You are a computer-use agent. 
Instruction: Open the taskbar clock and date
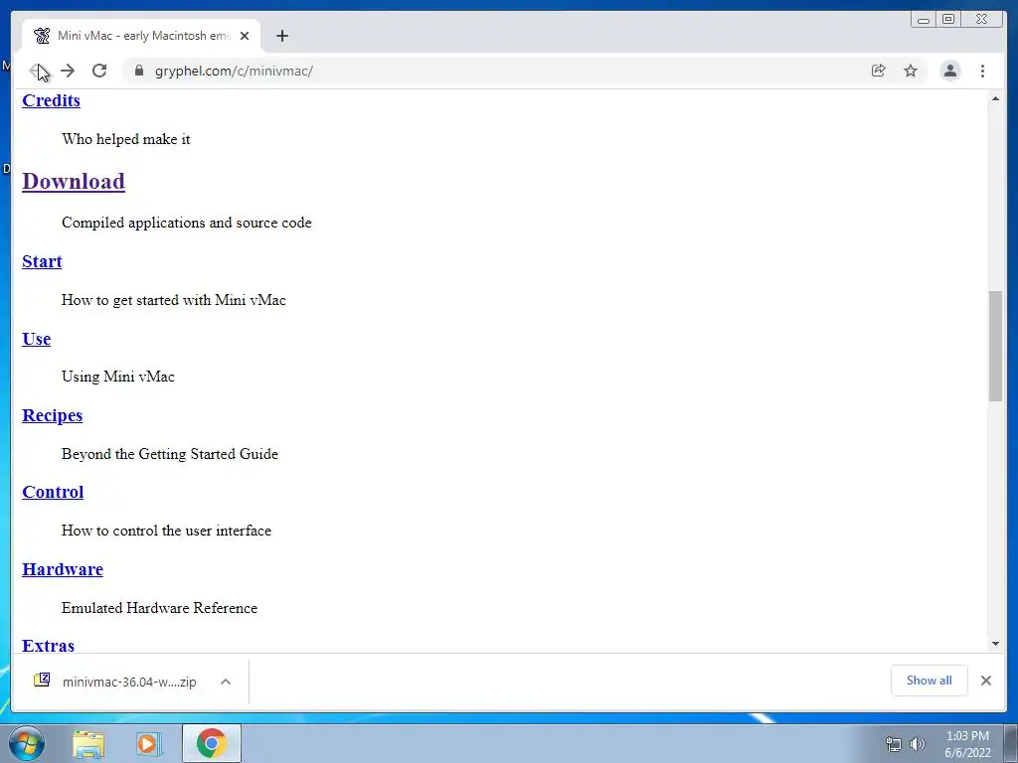967,744
